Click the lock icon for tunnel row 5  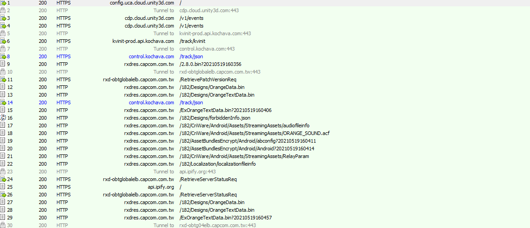point(3,33)
